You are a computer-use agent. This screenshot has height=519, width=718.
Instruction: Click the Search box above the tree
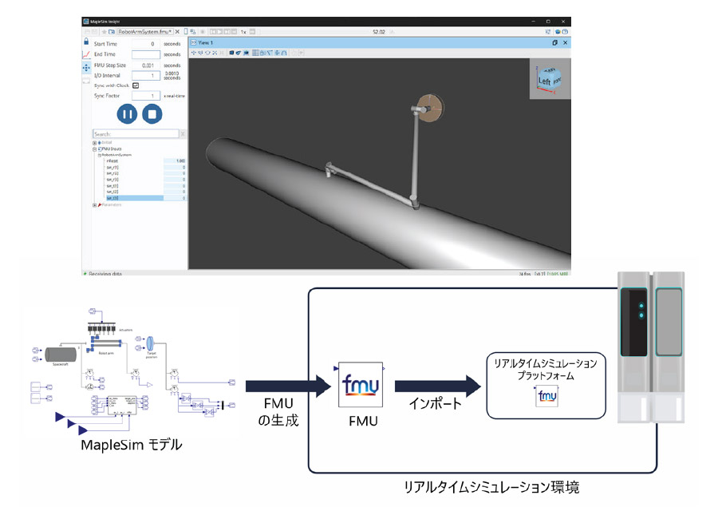136,134
